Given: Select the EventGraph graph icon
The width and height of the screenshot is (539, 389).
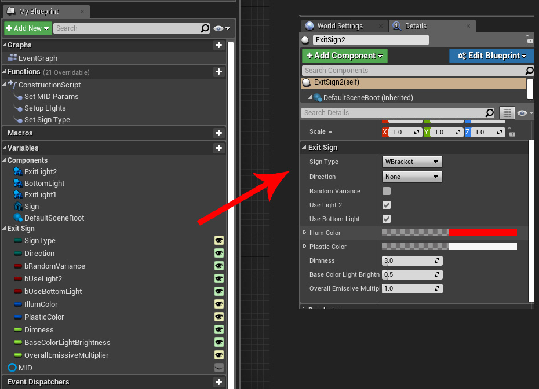Looking at the screenshot, I should (12, 58).
